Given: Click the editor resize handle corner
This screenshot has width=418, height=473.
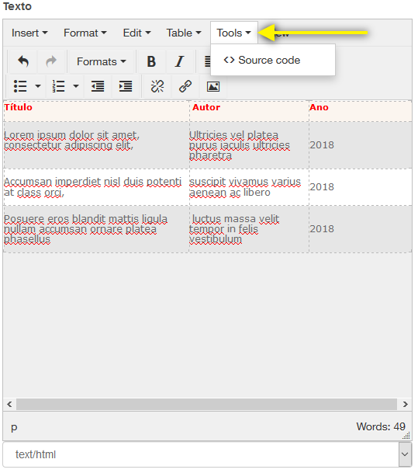Looking at the screenshot, I should [x=406, y=435].
